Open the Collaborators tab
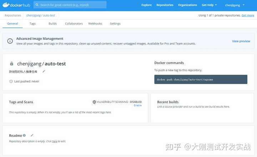This screenshot has height=157, width=257. tap(74, 23)
